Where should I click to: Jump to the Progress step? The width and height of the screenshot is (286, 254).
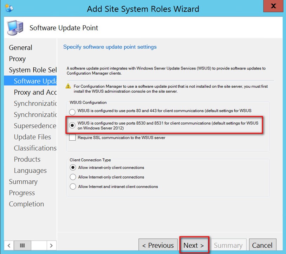[x=22, y=193]
